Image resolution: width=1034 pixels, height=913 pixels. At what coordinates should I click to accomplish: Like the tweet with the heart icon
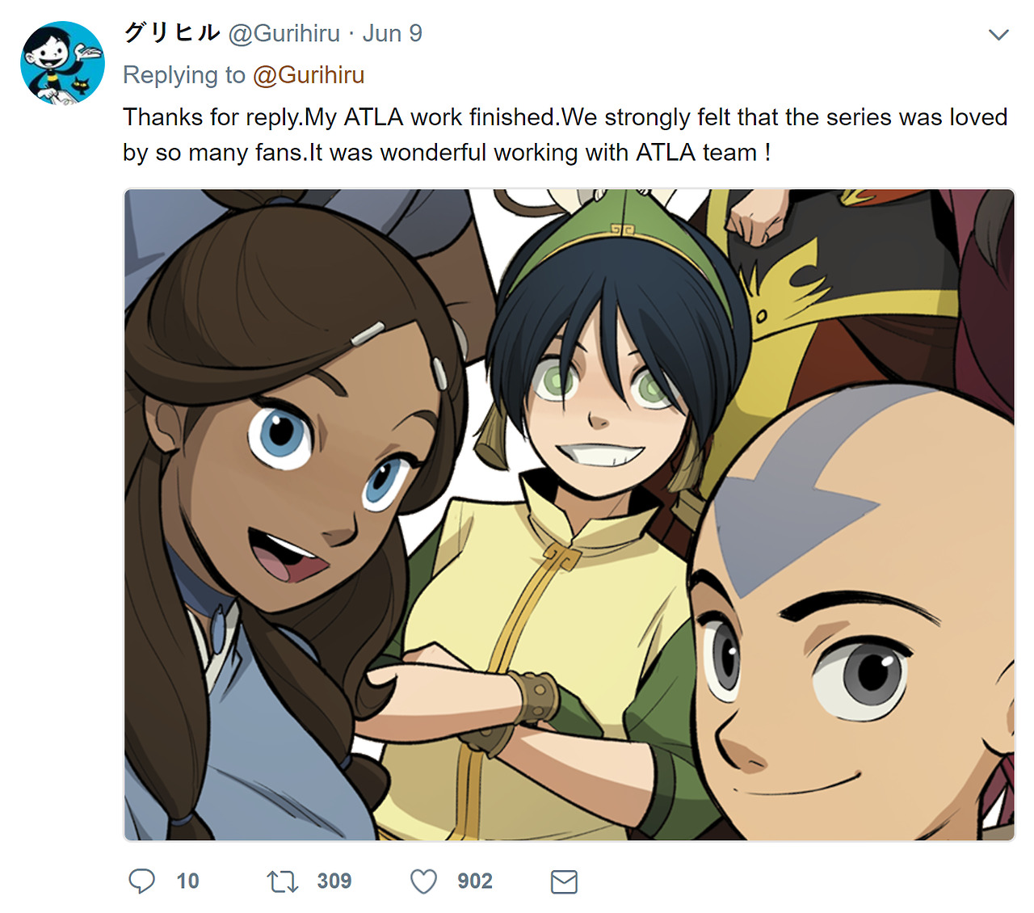pos(423,881)
